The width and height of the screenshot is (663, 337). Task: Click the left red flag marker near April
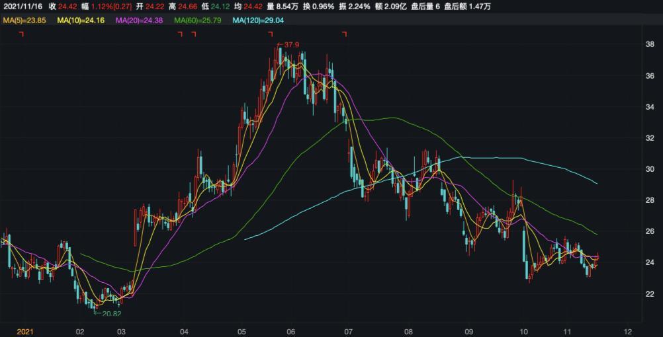pos(180,34)
